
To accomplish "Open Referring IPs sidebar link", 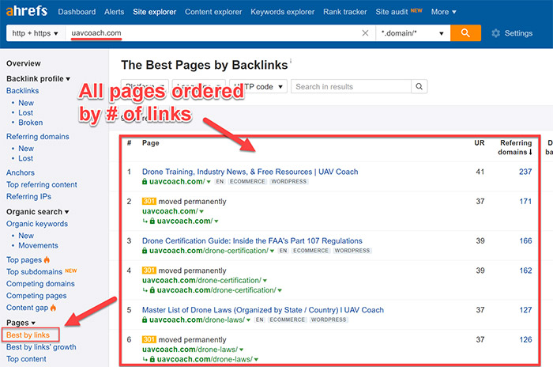I will [28, 196].
